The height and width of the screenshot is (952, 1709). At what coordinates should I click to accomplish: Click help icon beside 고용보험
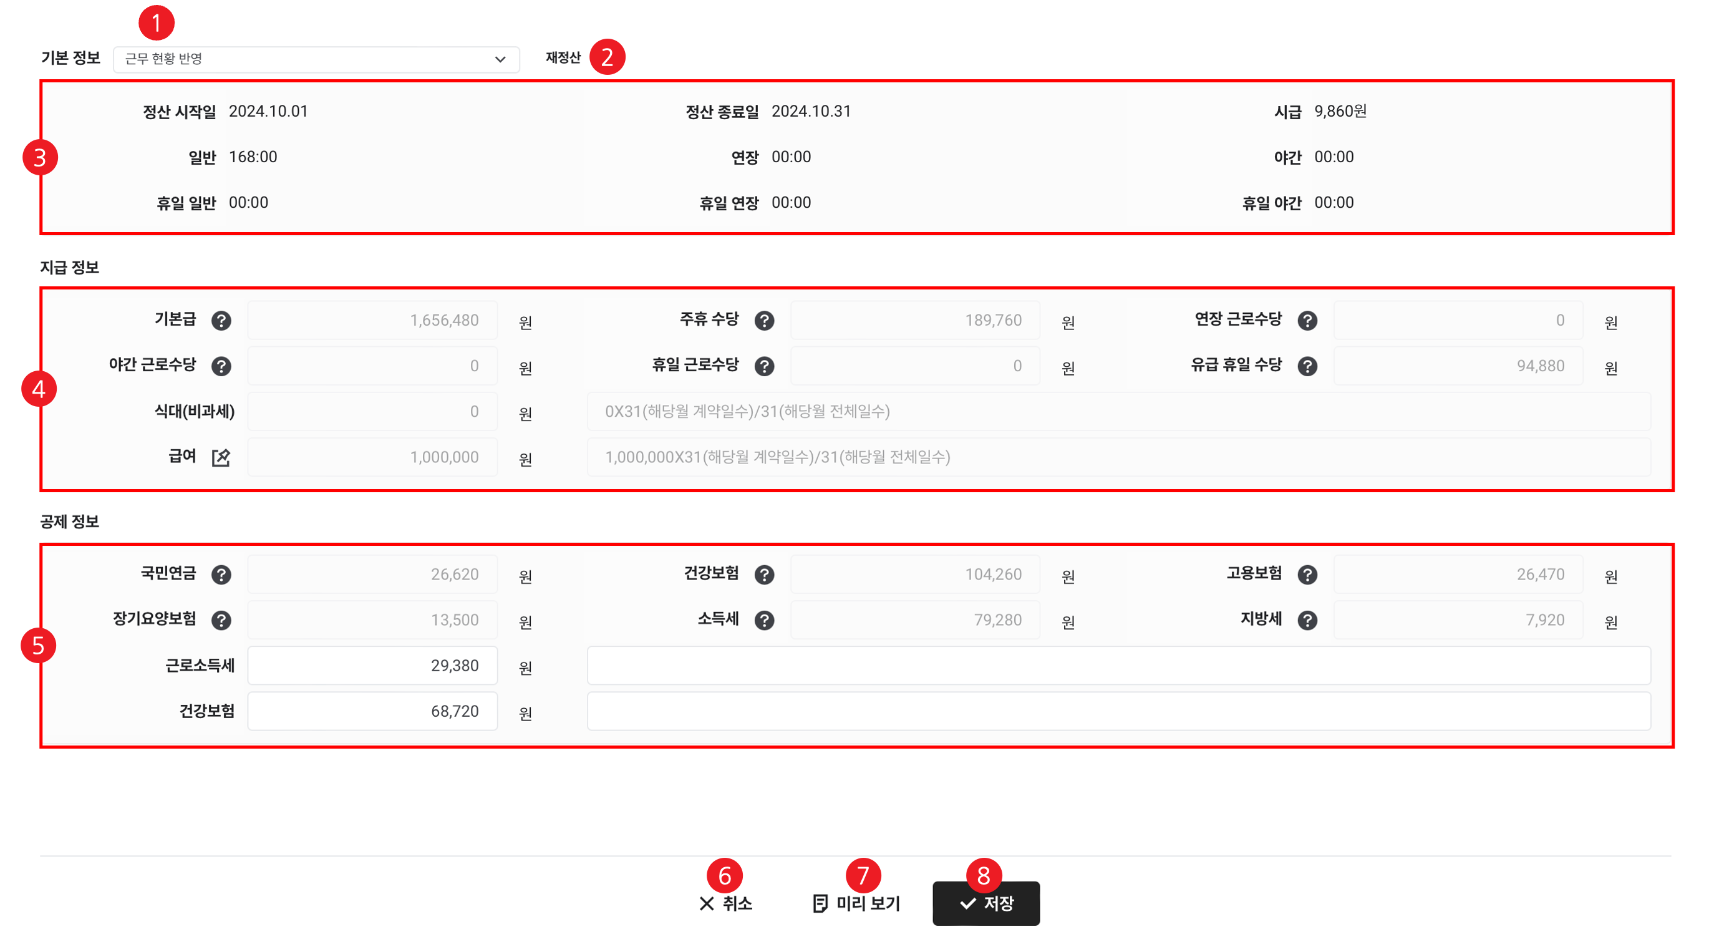point(1307,575)
